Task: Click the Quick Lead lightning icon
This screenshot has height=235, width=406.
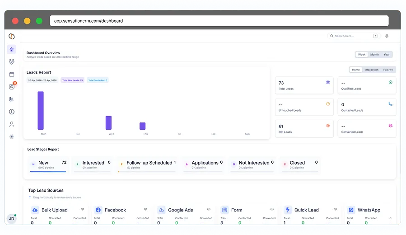Action: point(288,210)
